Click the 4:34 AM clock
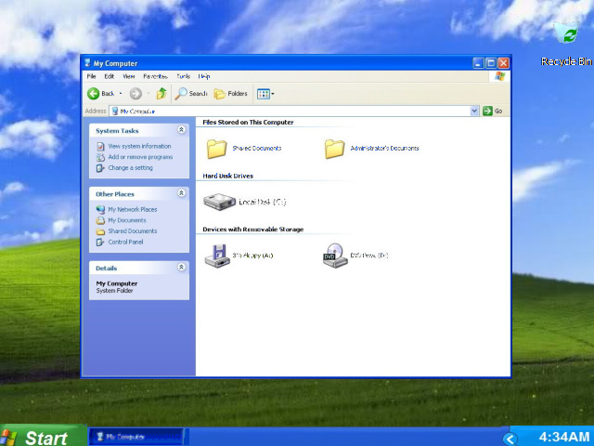Image resolution: width=594 pixels, height=446 pixels. [564, 437]
